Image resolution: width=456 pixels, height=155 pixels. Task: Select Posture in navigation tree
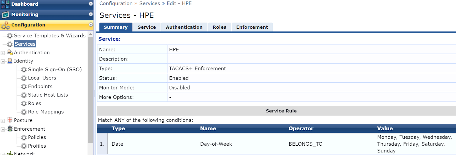(23, 120)
